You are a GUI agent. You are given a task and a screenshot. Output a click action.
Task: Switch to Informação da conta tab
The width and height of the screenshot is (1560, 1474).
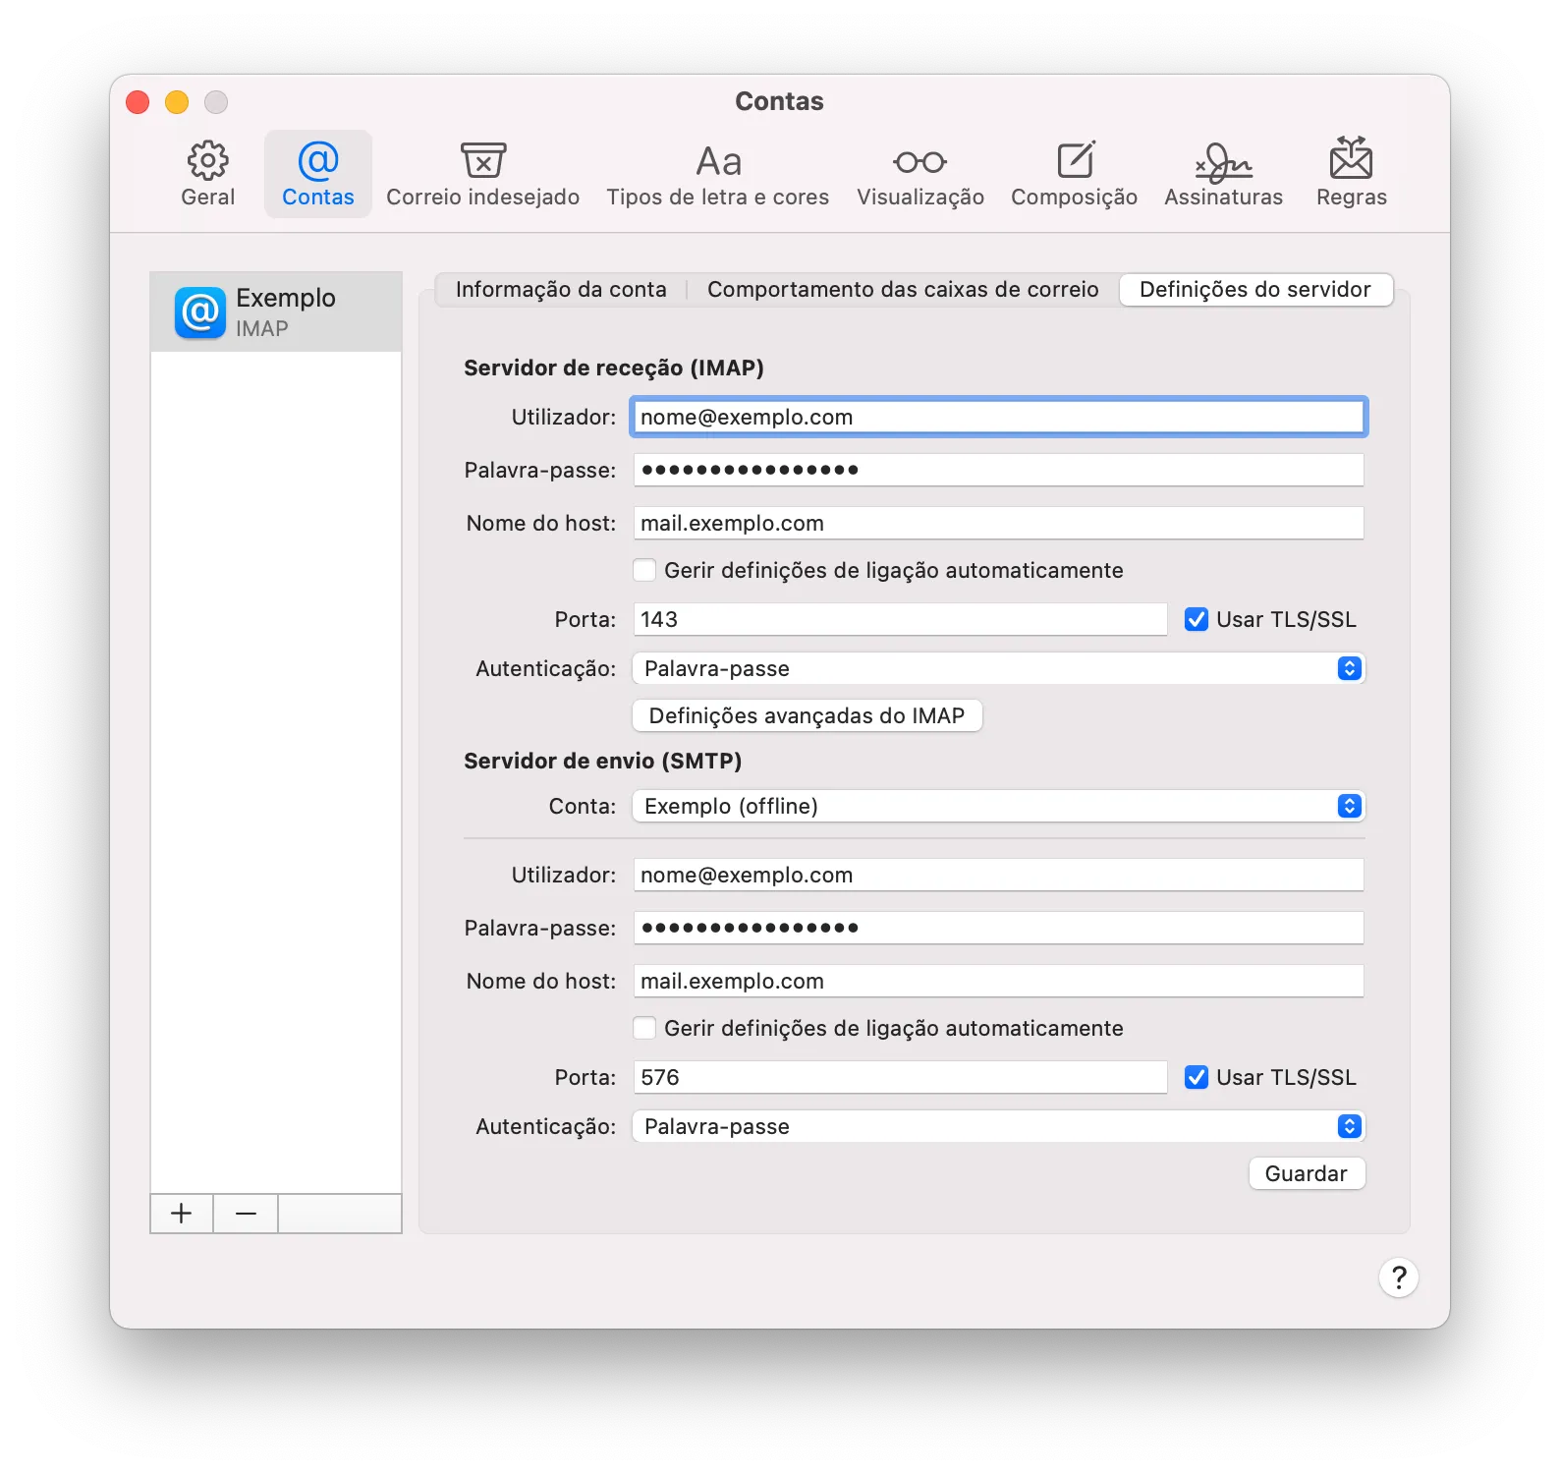point(561,289)
